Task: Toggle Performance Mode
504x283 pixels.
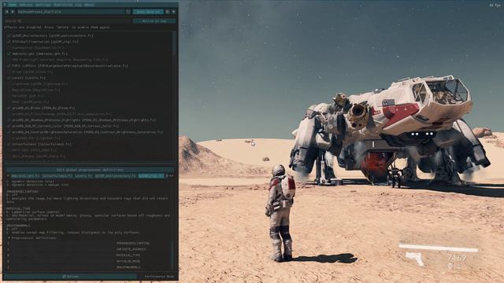Action: [159, 276]
